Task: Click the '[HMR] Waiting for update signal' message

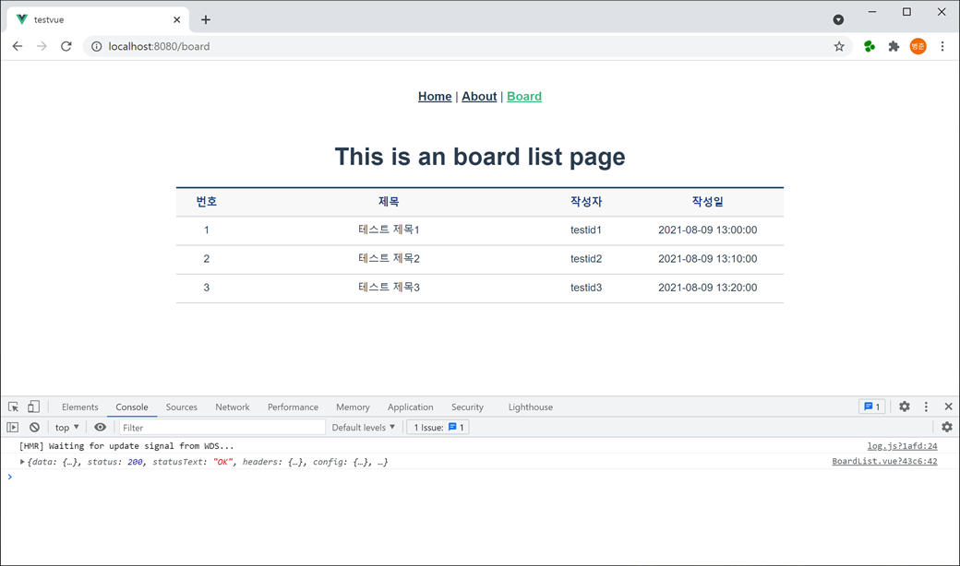Action: tap(126, 446)
